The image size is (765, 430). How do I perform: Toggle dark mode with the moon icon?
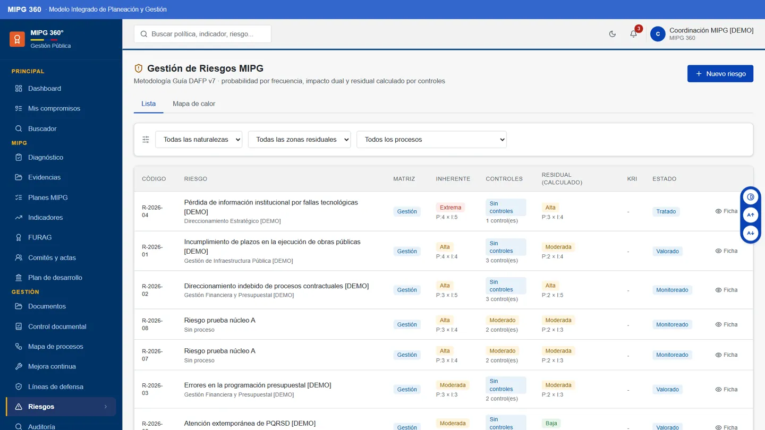[x=613, y=34]
